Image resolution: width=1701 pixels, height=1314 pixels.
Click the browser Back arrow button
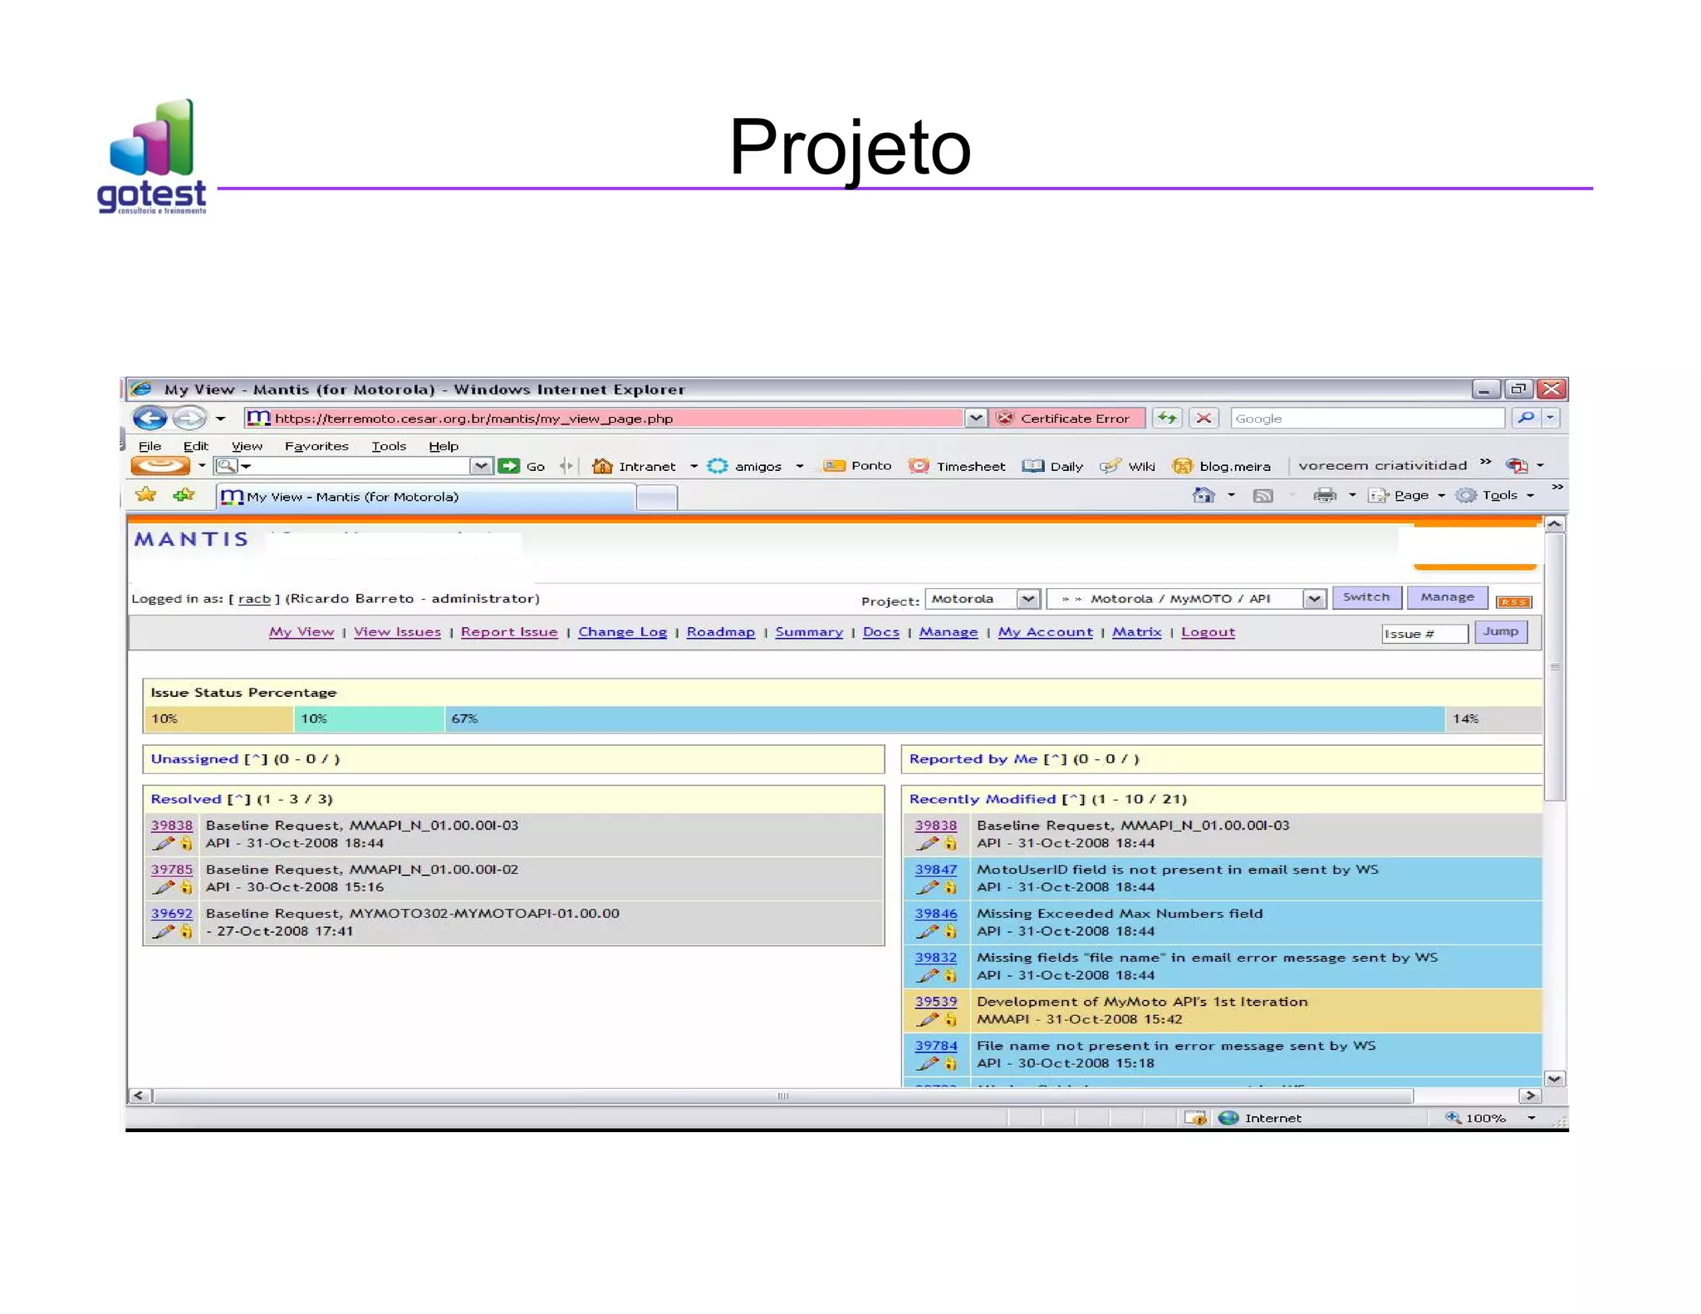150,418
